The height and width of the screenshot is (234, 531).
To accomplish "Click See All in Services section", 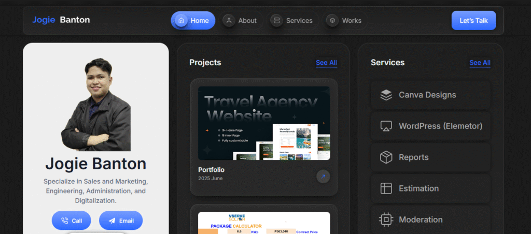I will (480, 63).
